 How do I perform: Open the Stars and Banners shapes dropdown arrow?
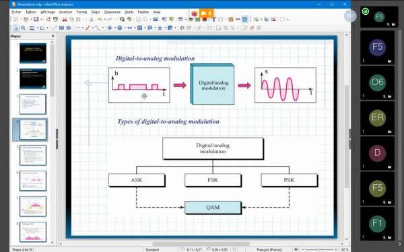click(x=164, y=28)
